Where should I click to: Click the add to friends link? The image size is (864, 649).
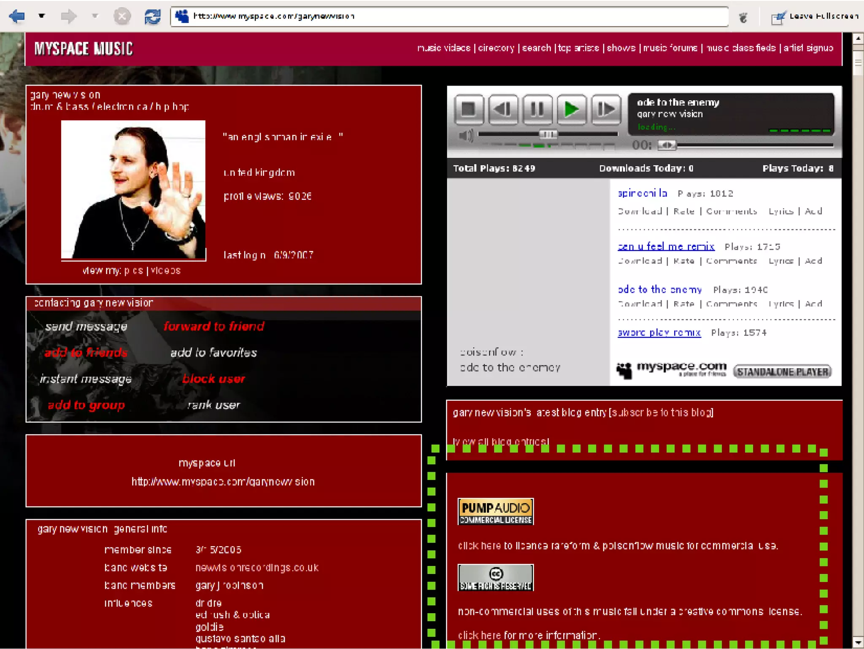(x=86, y=353)
